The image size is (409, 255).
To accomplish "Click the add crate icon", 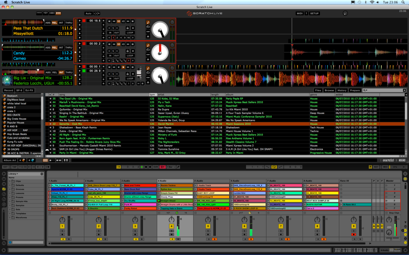I will click(x=22, y=160).
